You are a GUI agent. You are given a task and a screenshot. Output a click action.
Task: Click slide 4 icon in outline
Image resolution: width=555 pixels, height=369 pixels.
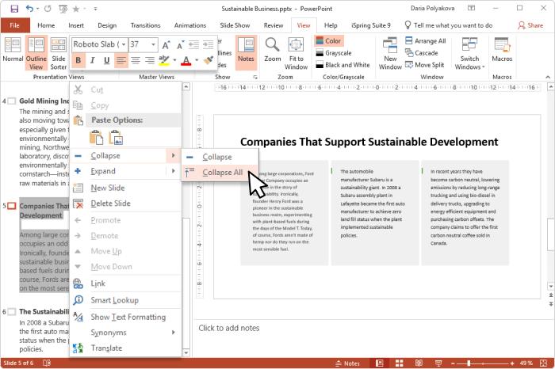[12, 101]
